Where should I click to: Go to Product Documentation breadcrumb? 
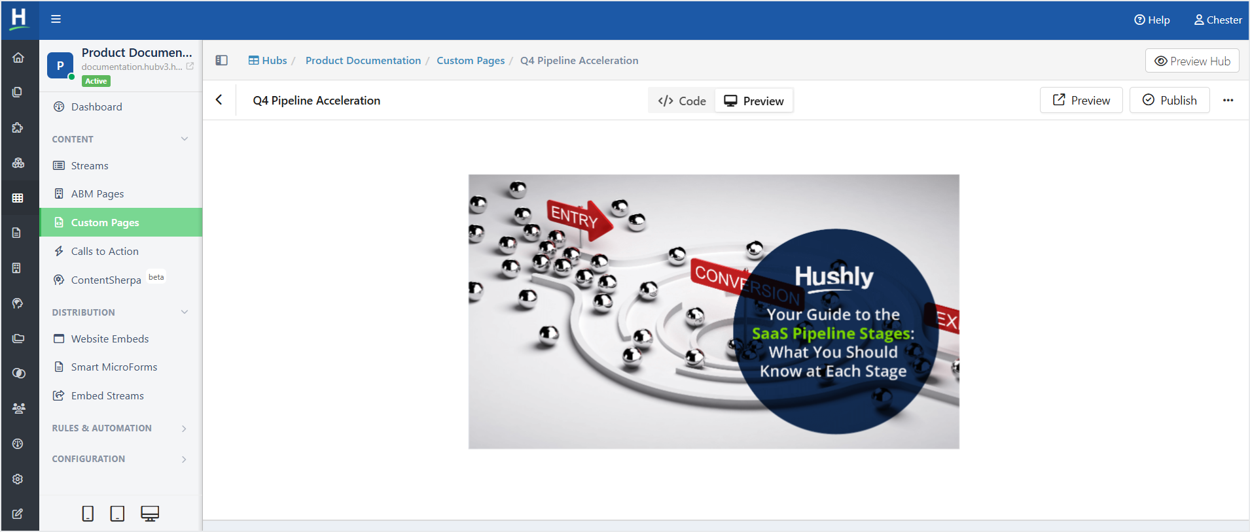click(363, 60)
